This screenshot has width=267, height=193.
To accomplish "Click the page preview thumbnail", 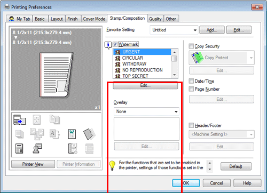I will click(56, 75).
